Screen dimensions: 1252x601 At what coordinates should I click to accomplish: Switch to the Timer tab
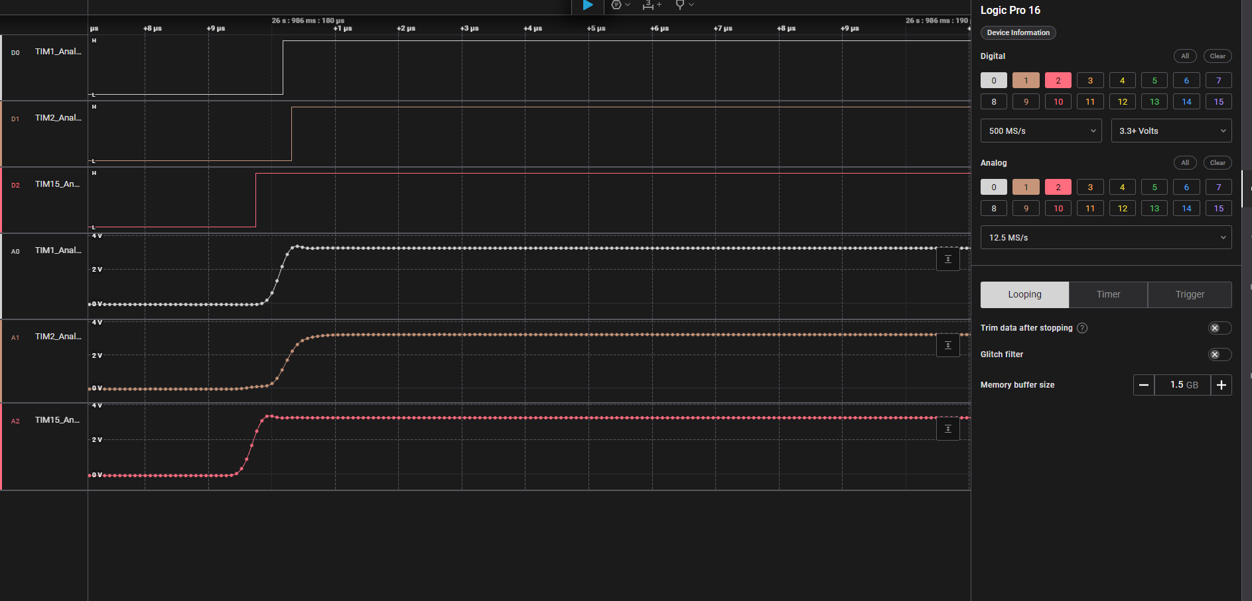pyautogui.click(x=1108, y=294)
